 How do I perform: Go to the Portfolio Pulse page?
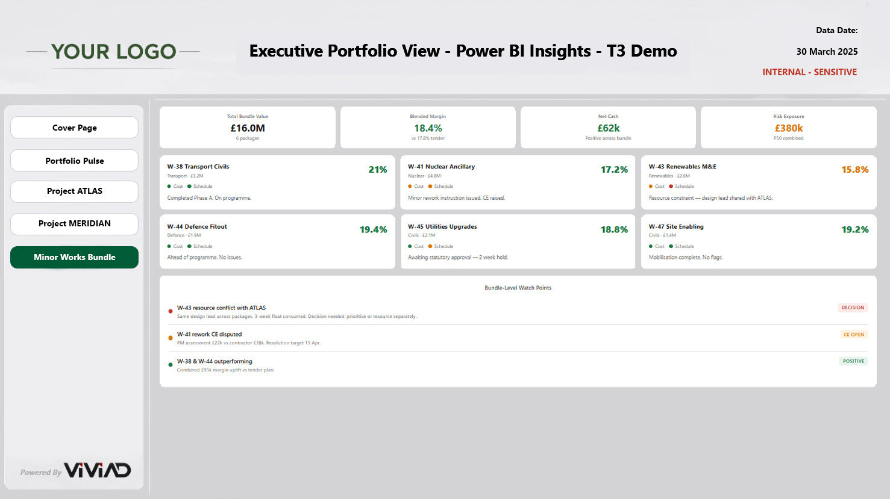point(74,161)
